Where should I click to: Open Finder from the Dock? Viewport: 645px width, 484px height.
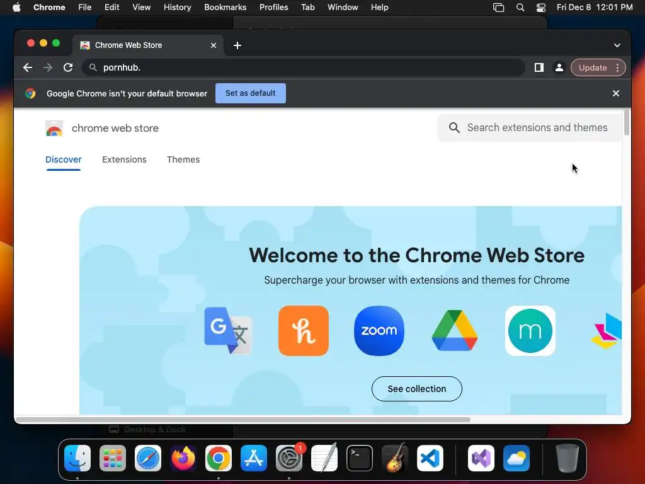pos(77,458)
